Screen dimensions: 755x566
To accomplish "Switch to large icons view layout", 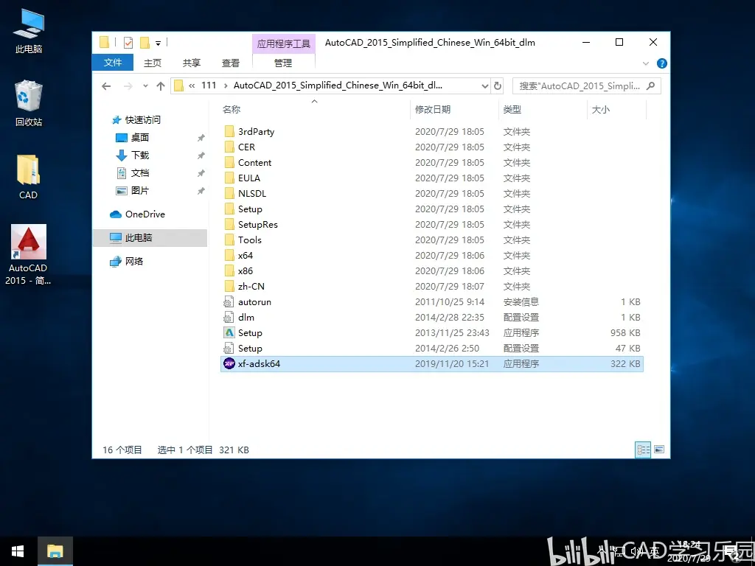I will pyautogui.click(x=659, y=450).
